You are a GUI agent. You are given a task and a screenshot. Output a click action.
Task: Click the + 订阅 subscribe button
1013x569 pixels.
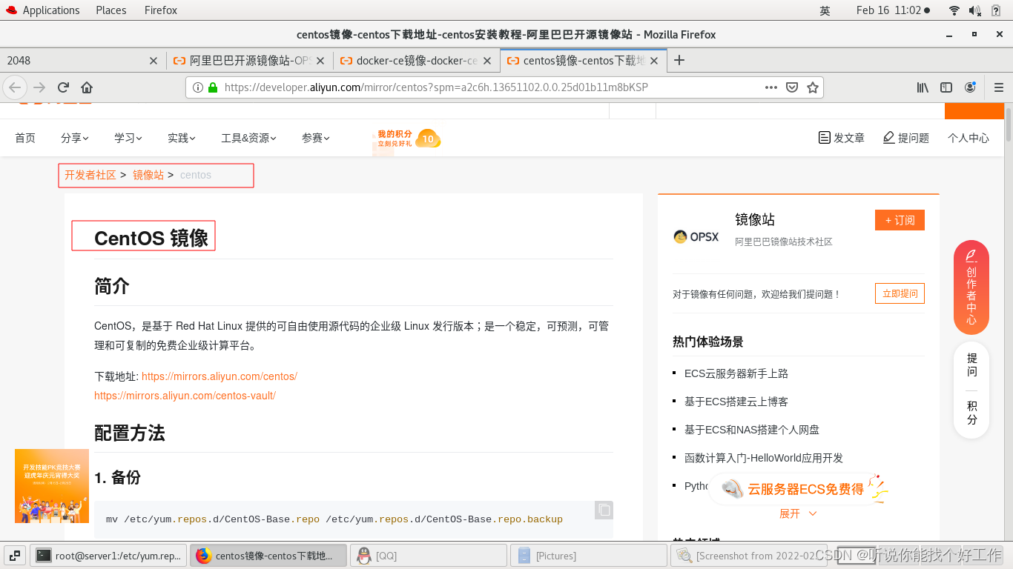(x=900, y=220)
